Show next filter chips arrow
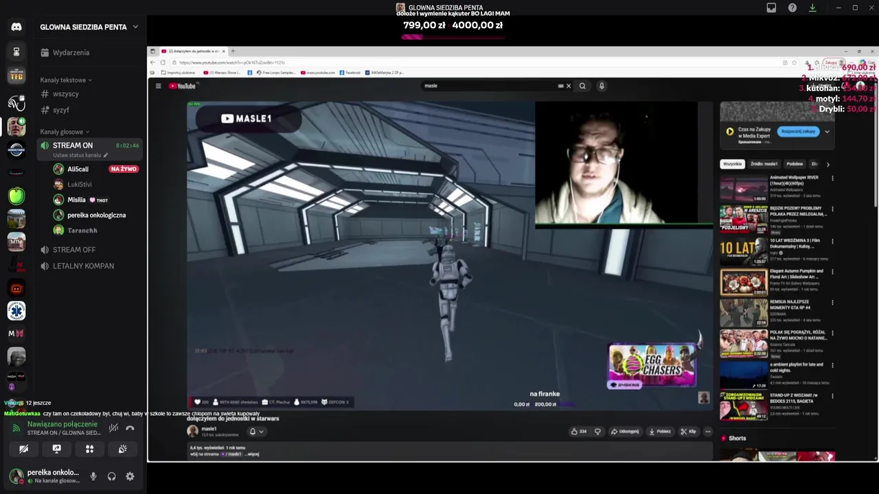The image size is (879, 494). pyautogui.click(x=827, y=164)
